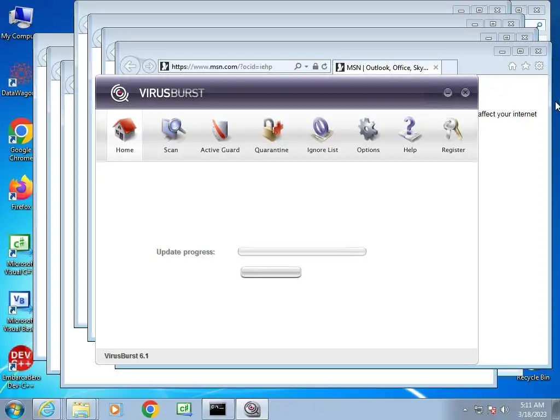Click the Update progress label
This screenshot has width=560, height=420.
pyautogui.click(x=186, y=252)
